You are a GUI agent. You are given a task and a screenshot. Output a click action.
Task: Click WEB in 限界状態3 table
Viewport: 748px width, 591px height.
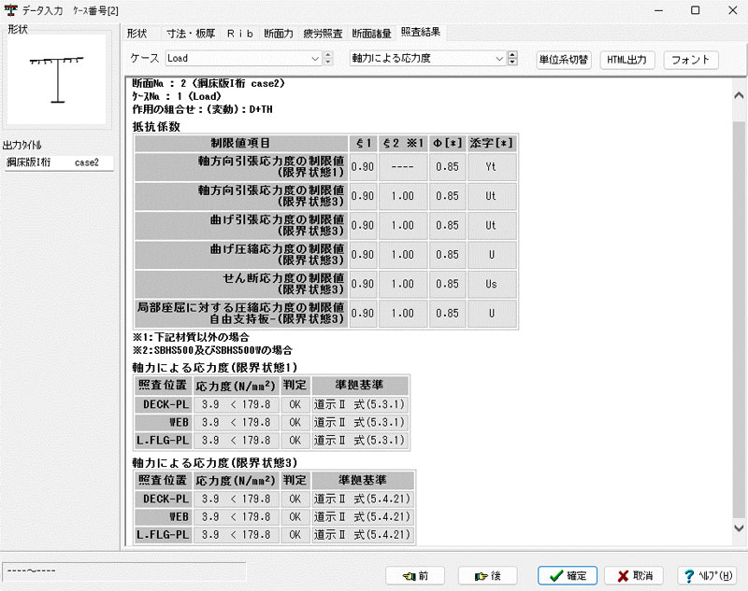coord(163,516)
